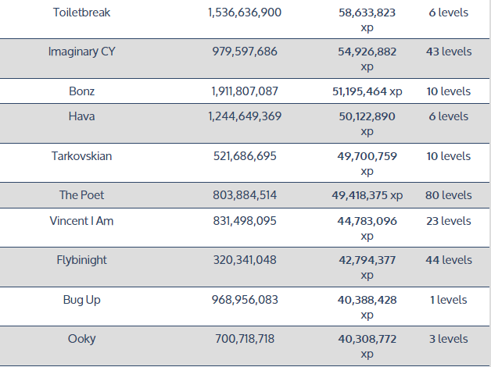This screenshot has width=491, height=367.
Task: Select the 43 levels cell
Action: click(449, 52)
